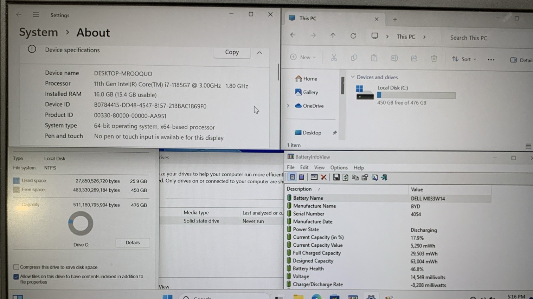Click the Settings back arrow

[19, 14]
